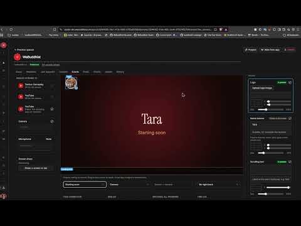Select the Be right back scene
The width and height of the screenshot is (301, 226).
coord(219,185)
